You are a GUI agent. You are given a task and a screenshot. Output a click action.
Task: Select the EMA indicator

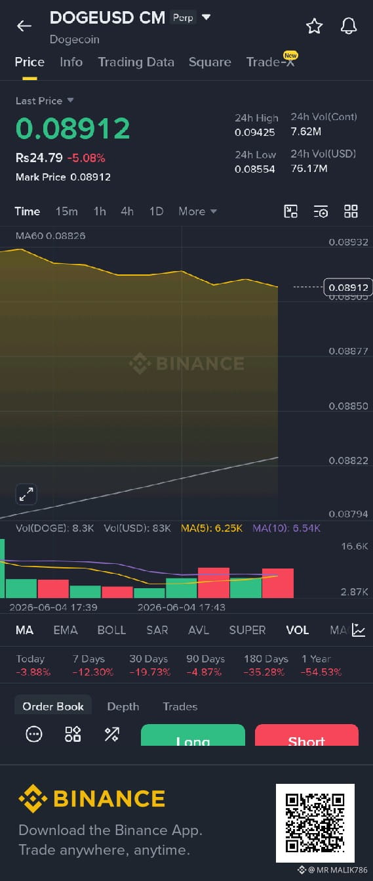point(66,630)
